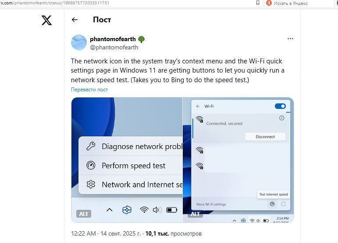Click Перевести пост link
This screenshot has height=243, width=338.
click(x=89, y=90)
